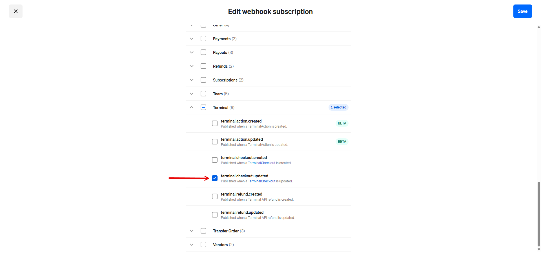This screenshot has width=541, height=256.
Task: Expand the Transfer Order chevron
Action: [x=192, y=231]
